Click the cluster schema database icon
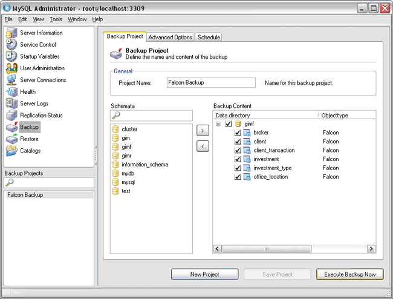 (115, 129)
